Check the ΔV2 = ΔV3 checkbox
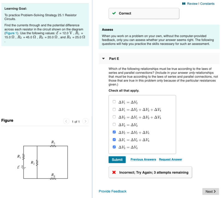 114,124
